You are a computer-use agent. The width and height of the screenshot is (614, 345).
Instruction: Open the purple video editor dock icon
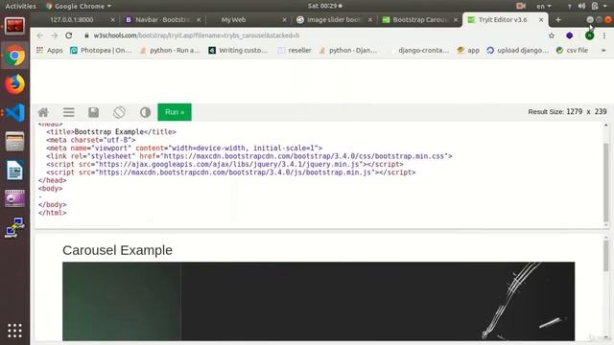[15, 198]
